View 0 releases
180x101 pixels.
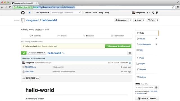coord(89,36)
